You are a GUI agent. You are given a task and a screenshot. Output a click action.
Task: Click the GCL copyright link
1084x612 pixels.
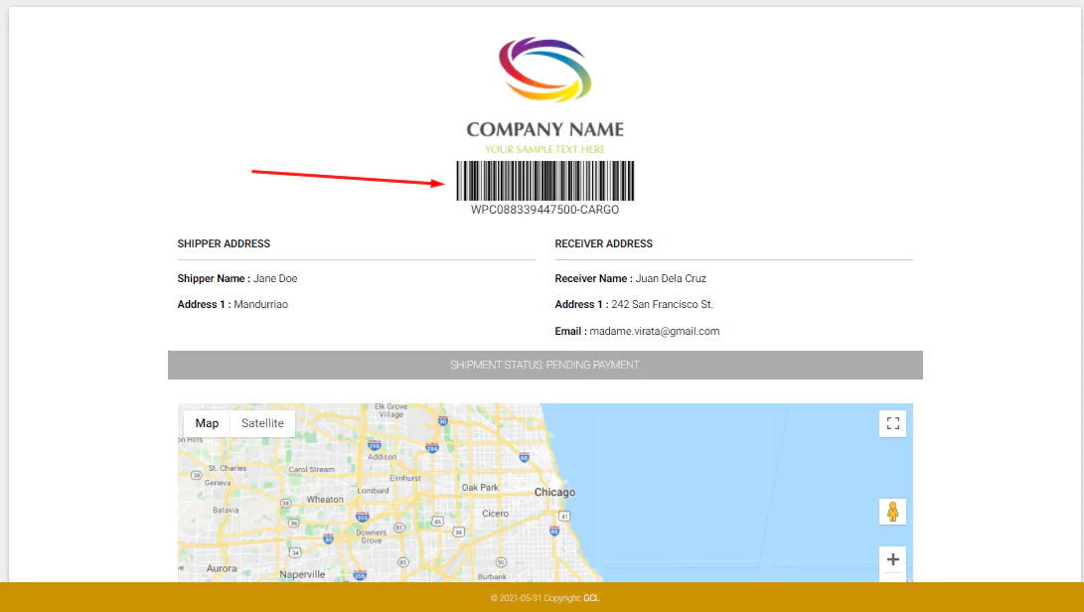click(591, 598)
